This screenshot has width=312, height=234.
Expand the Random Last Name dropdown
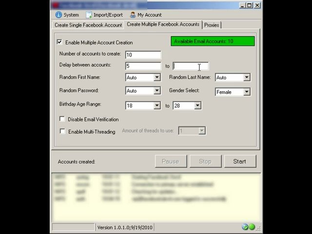tap(247, 77)
